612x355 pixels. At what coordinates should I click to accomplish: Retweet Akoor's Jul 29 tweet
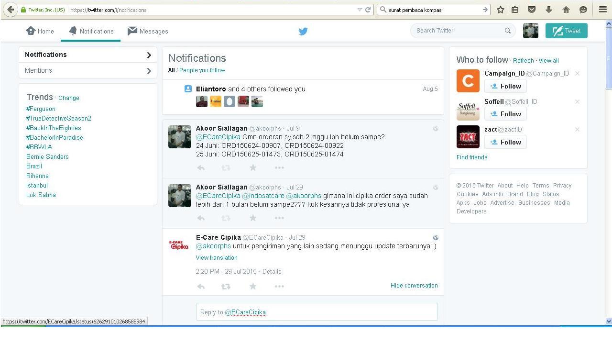point(226,218)
